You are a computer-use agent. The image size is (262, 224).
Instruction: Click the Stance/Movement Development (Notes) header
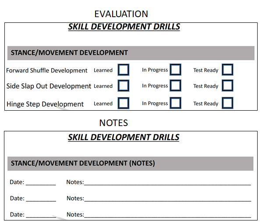(130, 163)
